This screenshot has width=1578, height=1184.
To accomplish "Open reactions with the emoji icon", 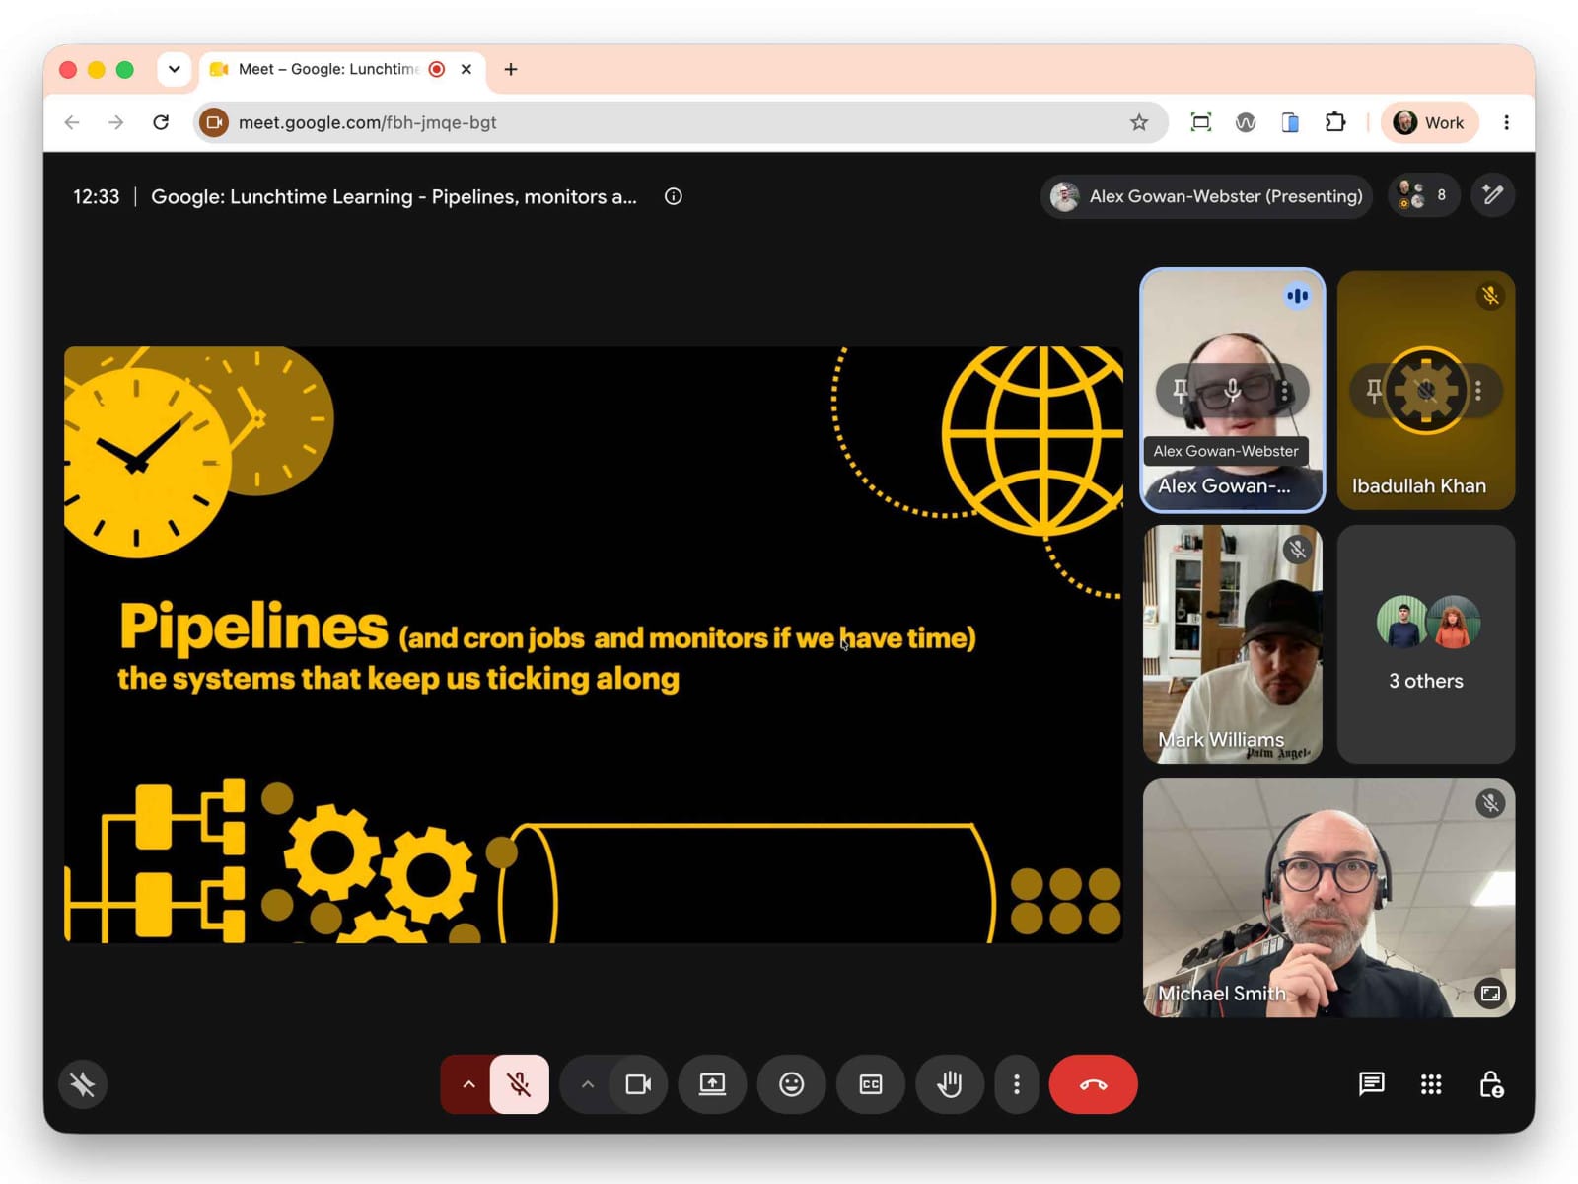I will click(791, 1084).
